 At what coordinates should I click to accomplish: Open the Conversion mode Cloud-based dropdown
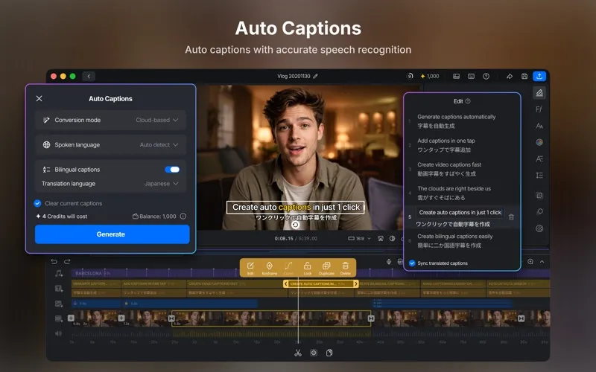click(x=157, y=120)
